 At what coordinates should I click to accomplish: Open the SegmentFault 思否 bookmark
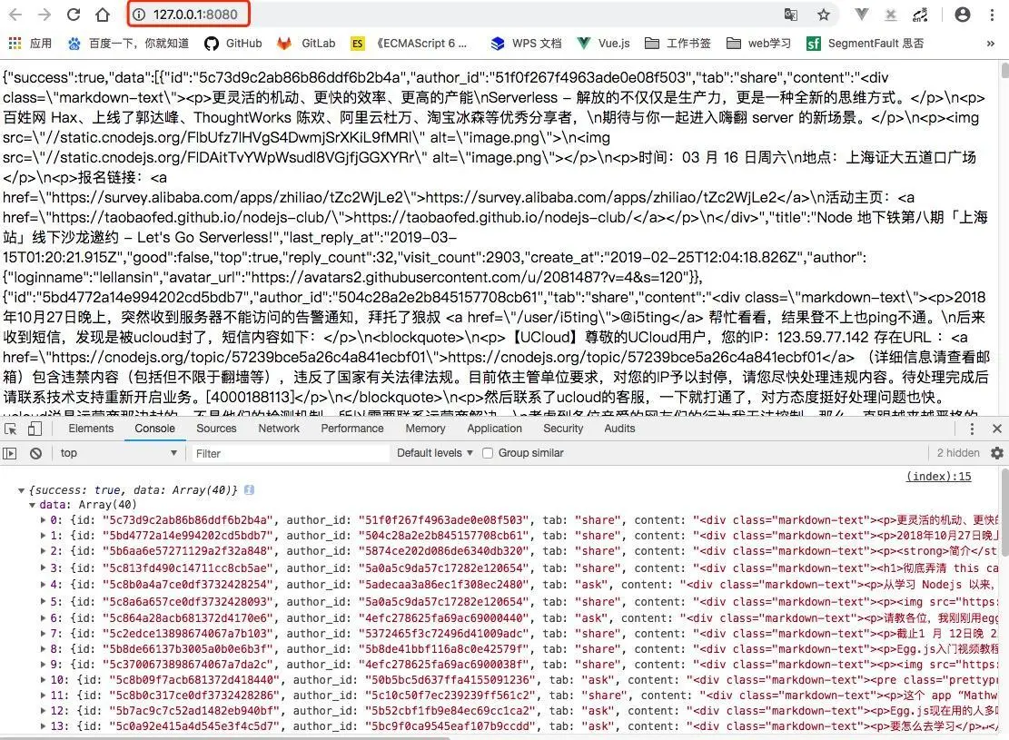pos(865,43)
